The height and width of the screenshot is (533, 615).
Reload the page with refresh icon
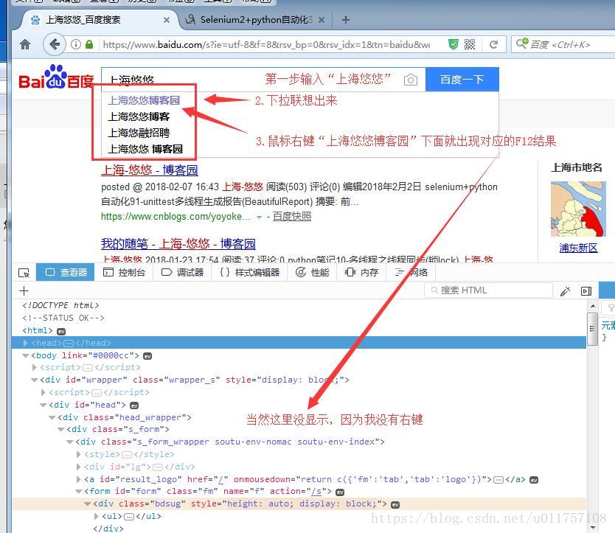(494, 44)
